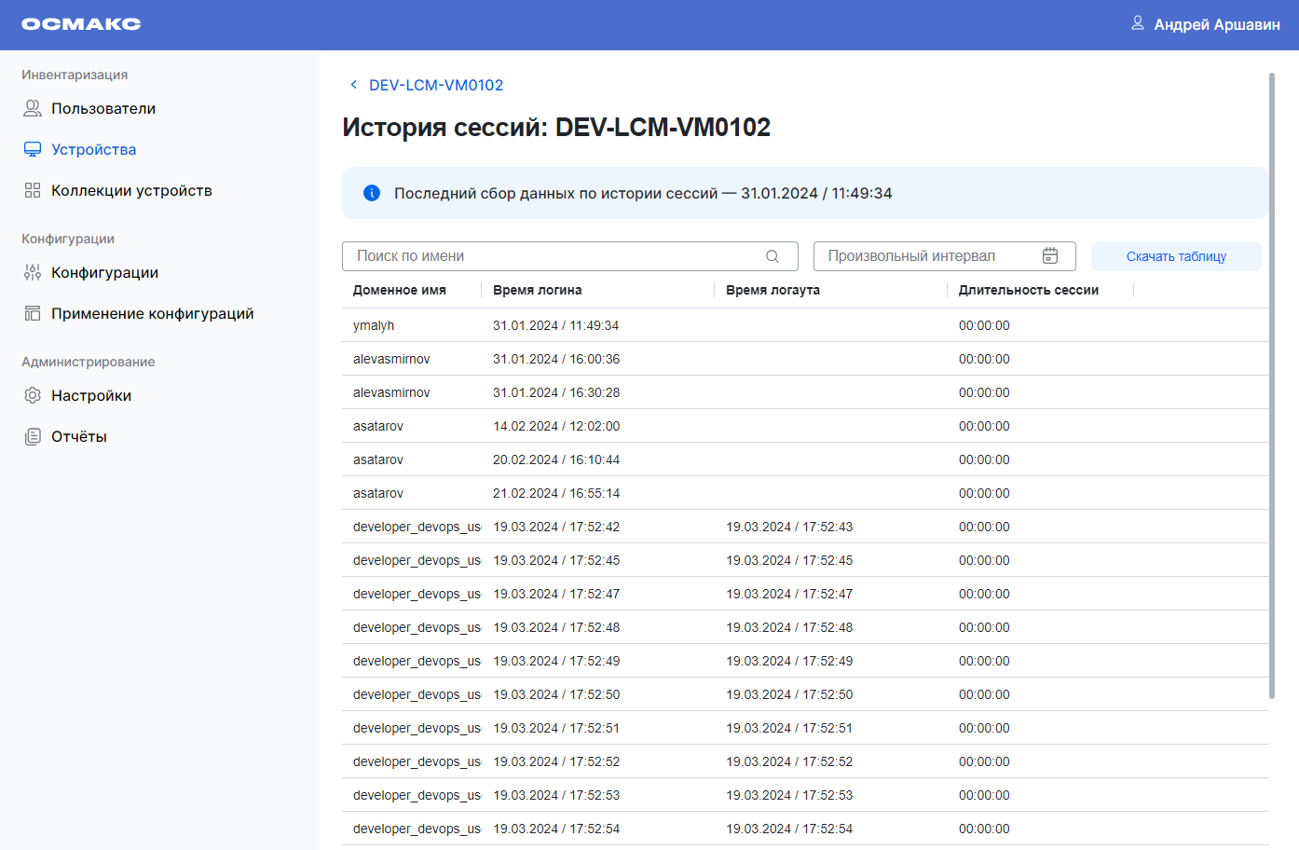Screen dimensions: 1299x850
Task: Click the Коллекции устройств grid icon
Action: click(33, 191)
